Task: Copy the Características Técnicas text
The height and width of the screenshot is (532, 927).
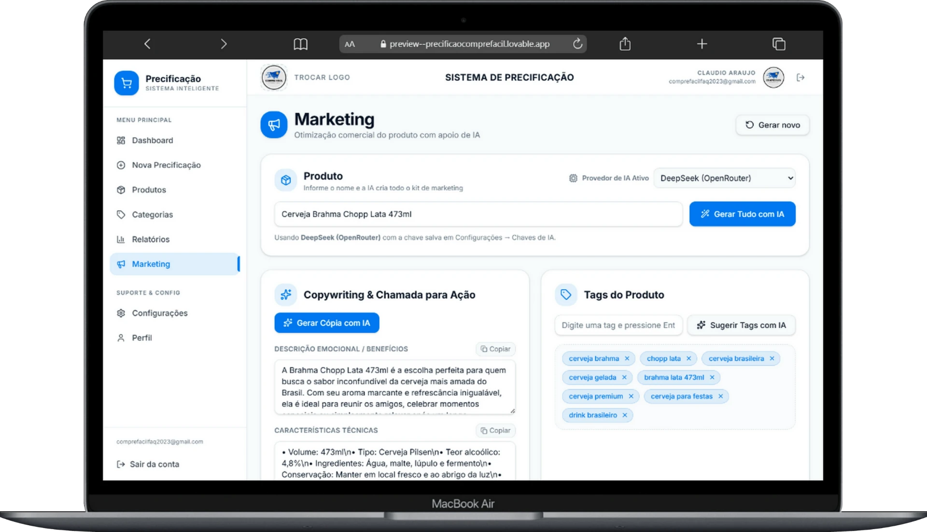Action: click(495, 430)
